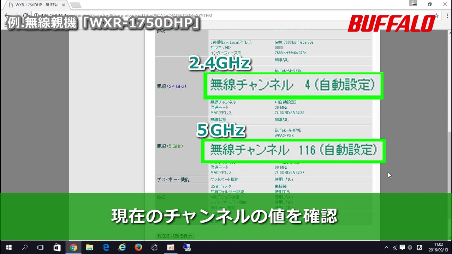The height and width of the screenshot is (254, 452).
Task: Open the Action Center notifications icon
Action: tap(402, 247)
